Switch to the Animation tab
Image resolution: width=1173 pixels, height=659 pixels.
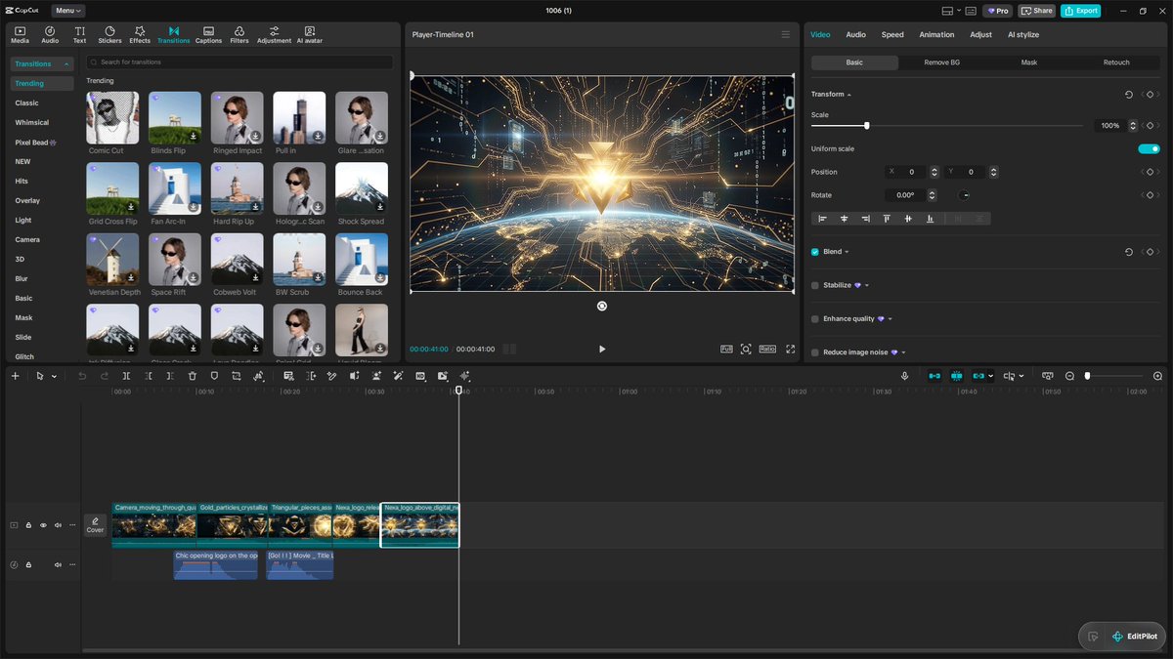coord(936,35)
